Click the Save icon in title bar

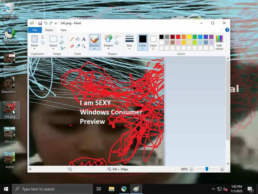tap(40, 23)
